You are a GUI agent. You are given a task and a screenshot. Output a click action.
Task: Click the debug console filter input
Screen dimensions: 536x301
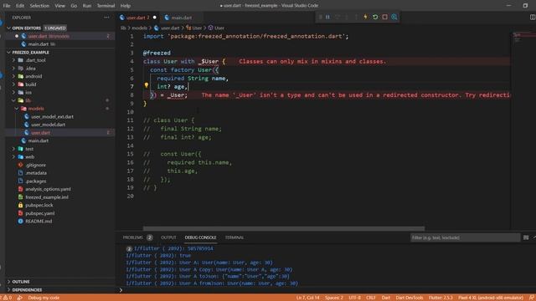[x=465, y=237]
